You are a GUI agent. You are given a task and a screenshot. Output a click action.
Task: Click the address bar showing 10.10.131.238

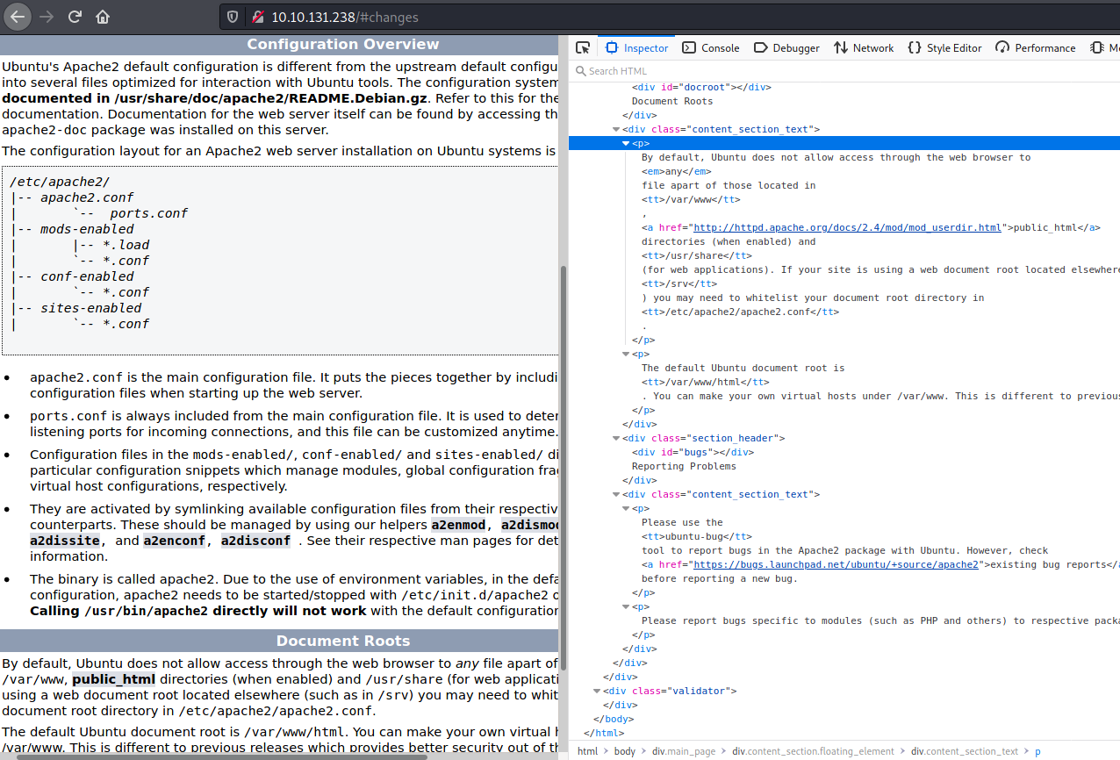(x=667, y=17)
